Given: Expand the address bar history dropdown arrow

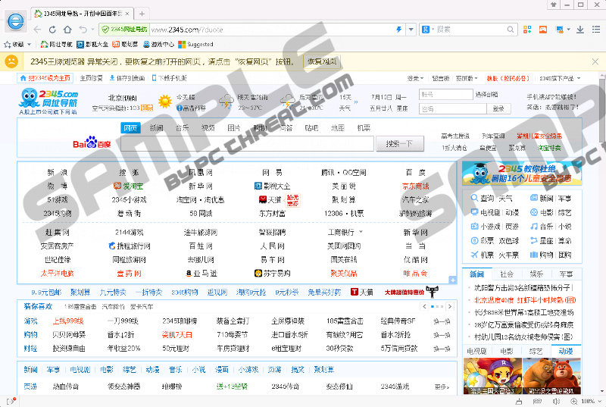Looking at the screenshot, I should [411, 30].
